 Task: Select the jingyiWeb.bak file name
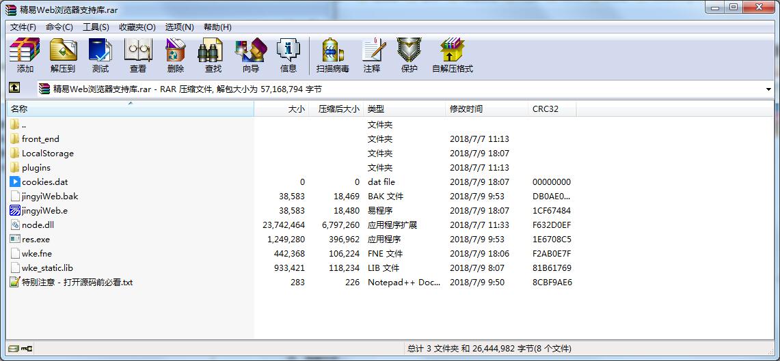coord(50,196)
